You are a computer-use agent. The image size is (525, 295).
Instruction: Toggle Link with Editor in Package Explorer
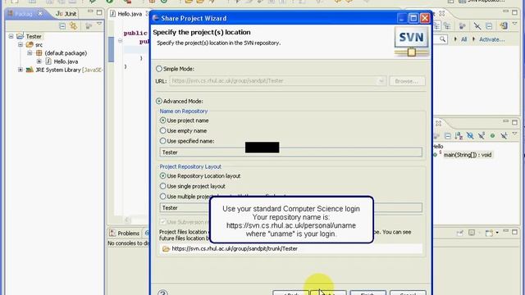click(x=73, y=25)
